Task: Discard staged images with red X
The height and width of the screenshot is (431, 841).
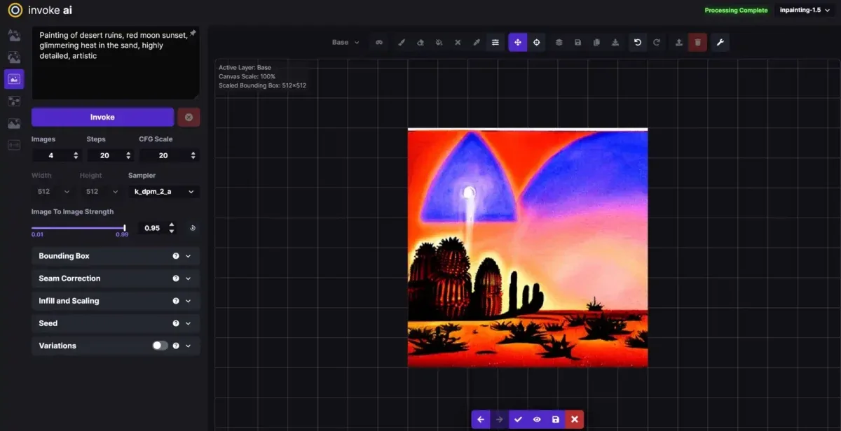Action: point(574,419)
